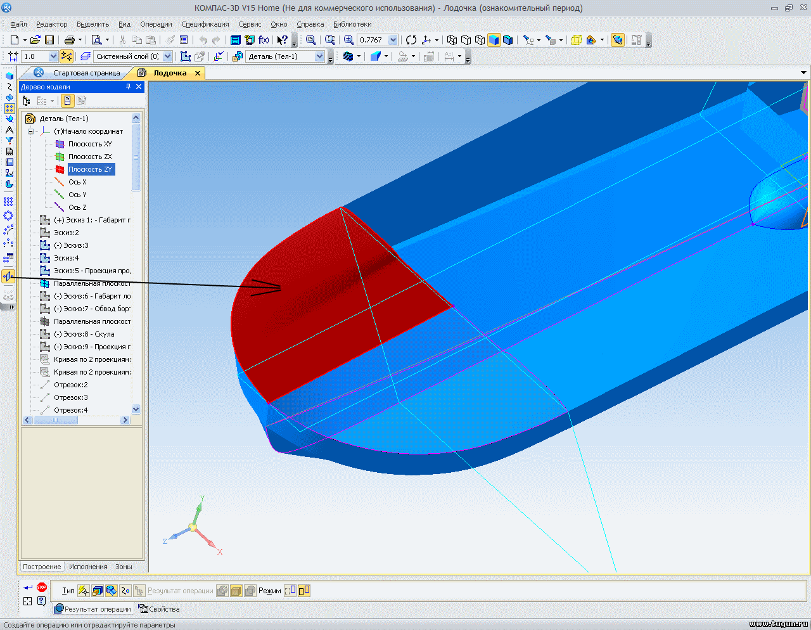This screenshot has height=630, width=811.
Task: Open the variables f(x) panel
Action: coord(264,40)
